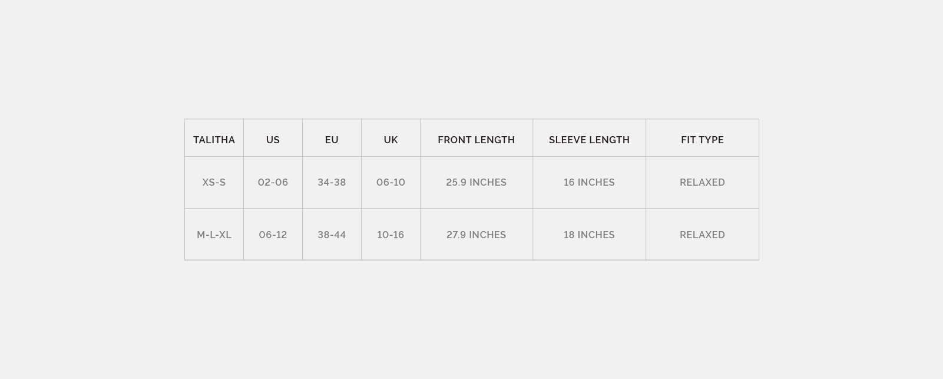Click the FRONT LENGTH header
This screenshot has width=943, height=379.
(476, 140)
